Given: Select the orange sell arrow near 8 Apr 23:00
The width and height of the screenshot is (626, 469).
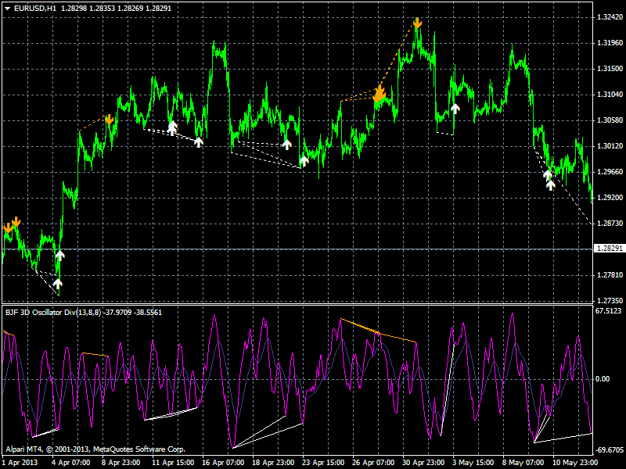Looking at the screenshot, I should 109,120.
